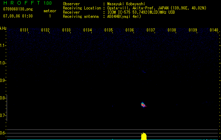This screenshot has height=140, width=221.
Task: Click time marker 0138
Action: (x=172, y=30)
